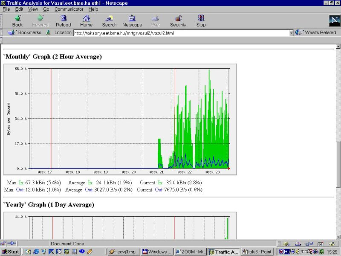Open the Bookmarks quick menu

26,32
